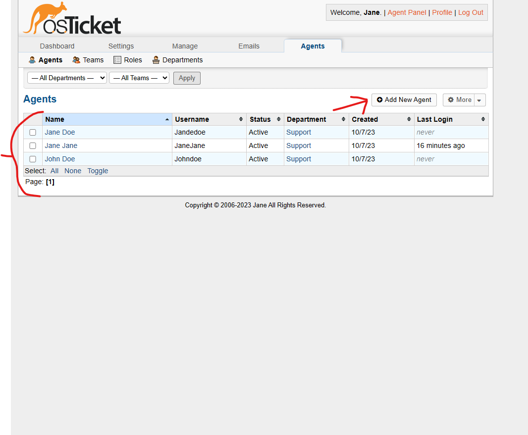Check the checkbox for Jane Jane
528x435 pixels.
point(32,145)
